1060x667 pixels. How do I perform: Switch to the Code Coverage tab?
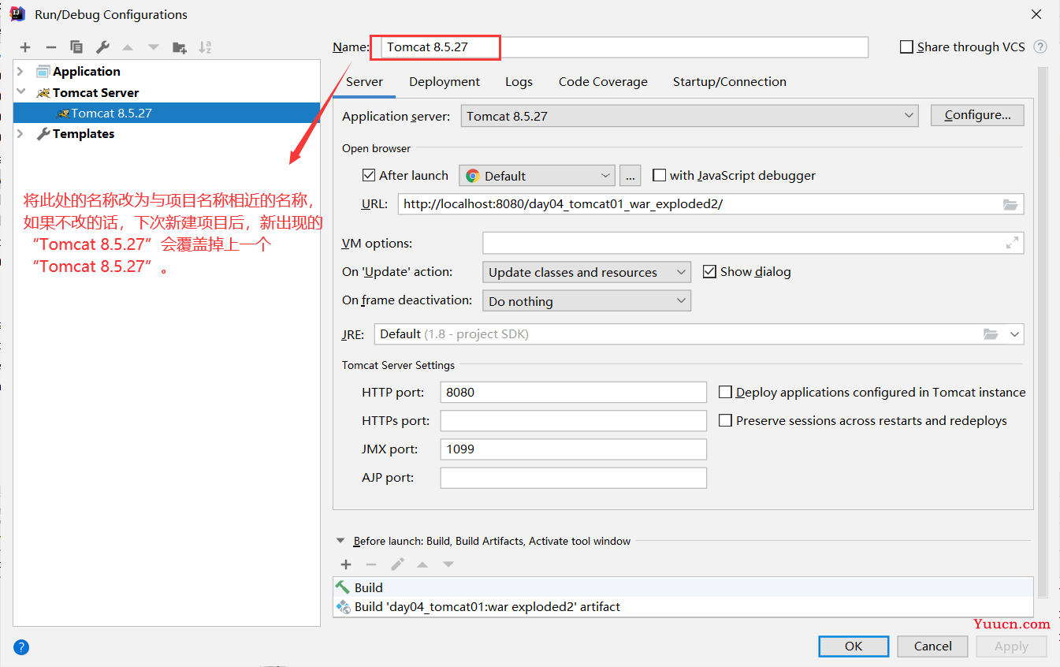[x=603, y=82]
